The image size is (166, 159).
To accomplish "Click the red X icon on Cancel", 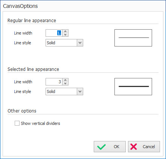I will point(134,147).
